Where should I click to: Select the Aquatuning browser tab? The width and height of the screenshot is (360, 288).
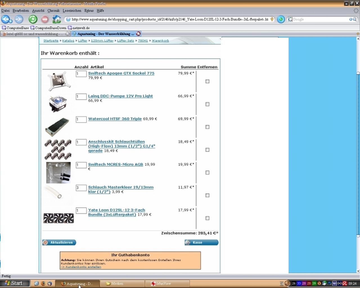point(106,34)
